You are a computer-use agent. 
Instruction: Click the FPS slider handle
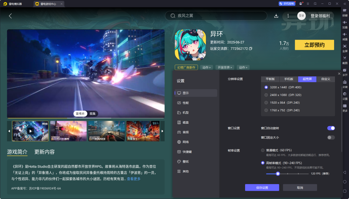point(278,174)
